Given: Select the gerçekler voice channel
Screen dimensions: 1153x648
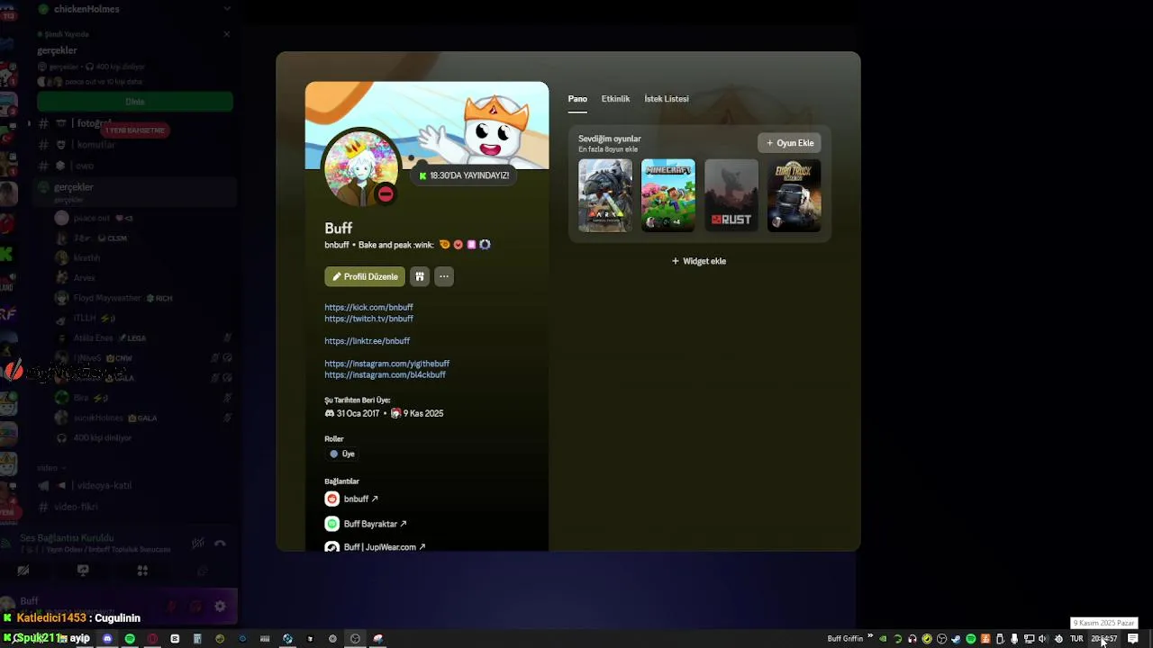Looking at the screenshot, I should tap(135, 191).
